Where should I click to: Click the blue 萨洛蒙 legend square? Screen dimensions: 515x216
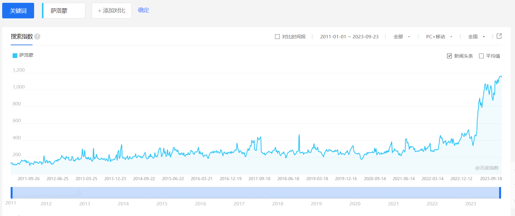point(15,55)
